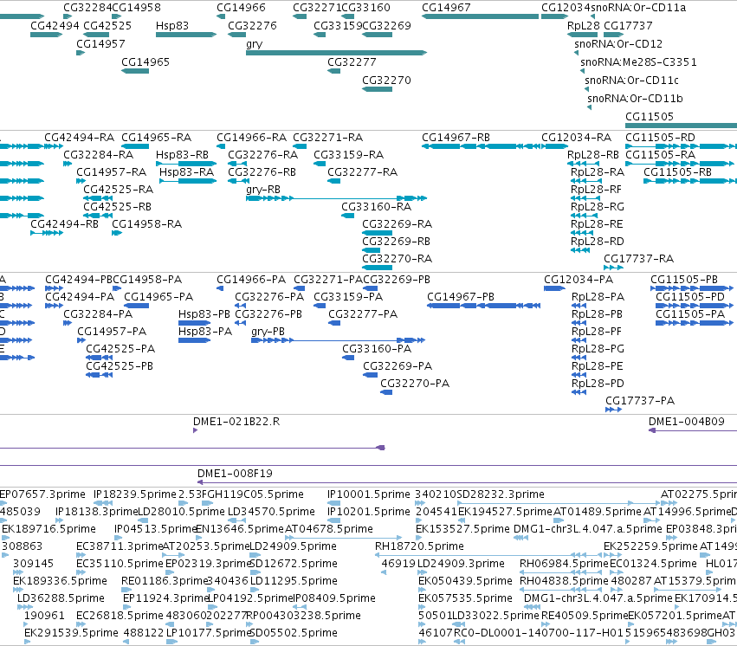
Task: Click the EK153527.5prime EST label
Action: coord(462,529)
